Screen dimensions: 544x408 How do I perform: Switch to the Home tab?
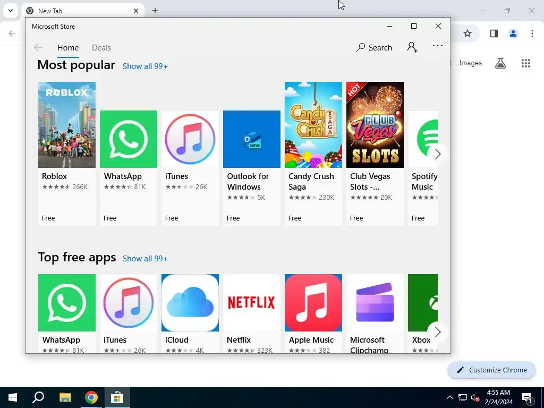point(68,47)
